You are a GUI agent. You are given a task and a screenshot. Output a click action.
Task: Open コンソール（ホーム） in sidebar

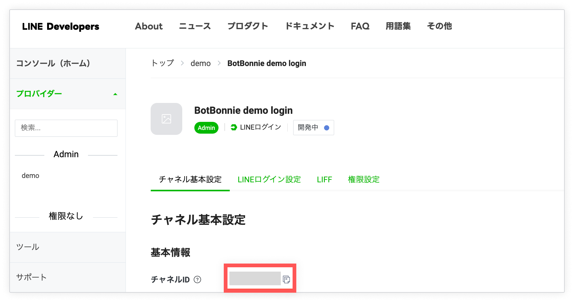[68, 63]
